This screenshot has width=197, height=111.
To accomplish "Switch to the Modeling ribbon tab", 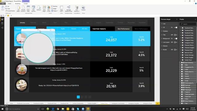I will click(x=18, y=3).
